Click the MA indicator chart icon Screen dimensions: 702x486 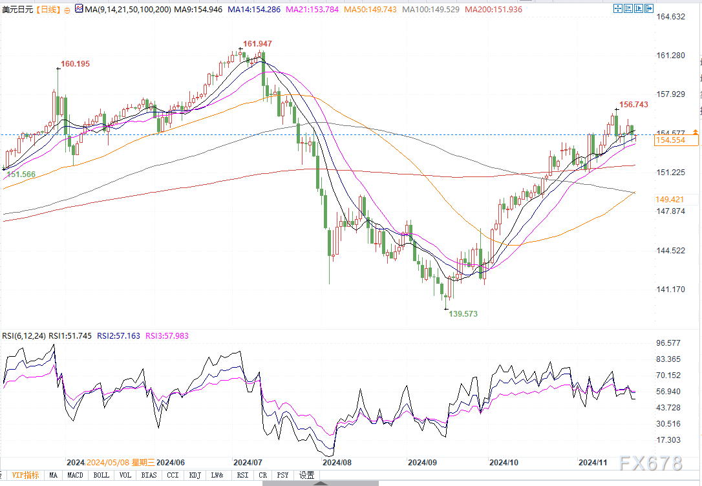[x=79, y=10]
